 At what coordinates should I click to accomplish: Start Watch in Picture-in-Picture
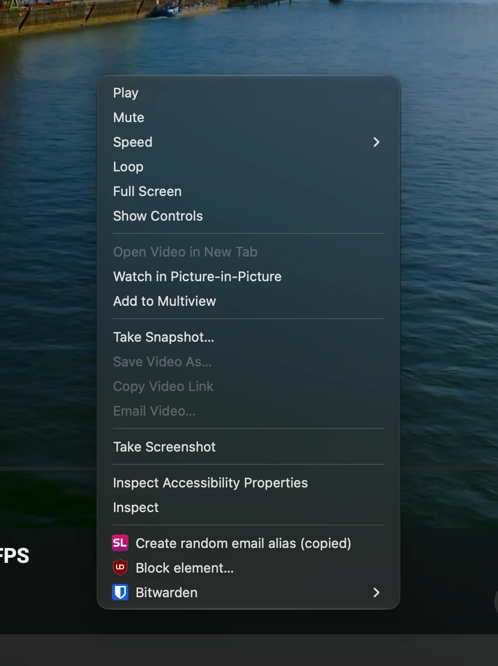[248, 277]
